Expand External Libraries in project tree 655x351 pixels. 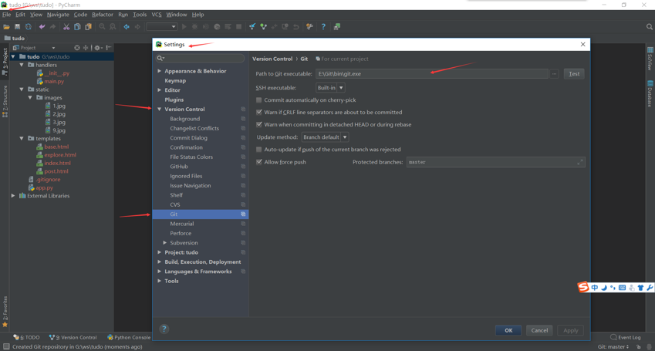13,196
